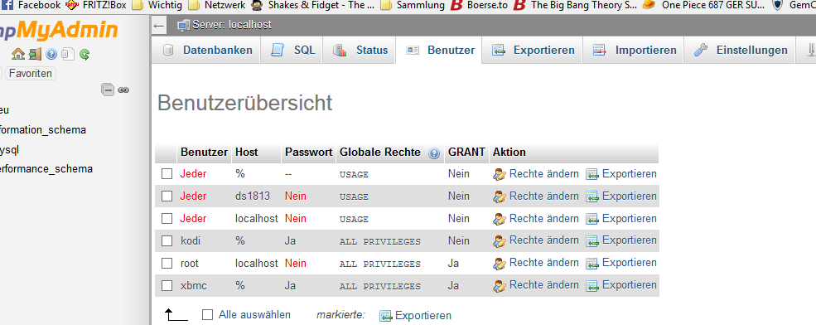Switch to the Einstellungen tab
This screenshot has width=816, height=325.
click(740, 50)
